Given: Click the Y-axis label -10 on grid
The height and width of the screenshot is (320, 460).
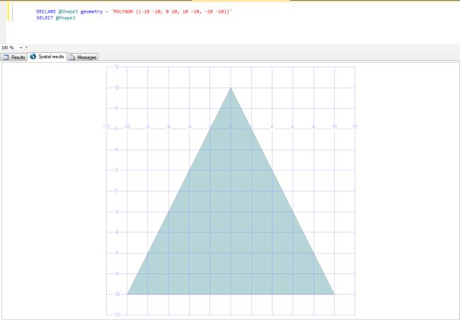Looking at the screenshot, I should [x=117, y=294].
